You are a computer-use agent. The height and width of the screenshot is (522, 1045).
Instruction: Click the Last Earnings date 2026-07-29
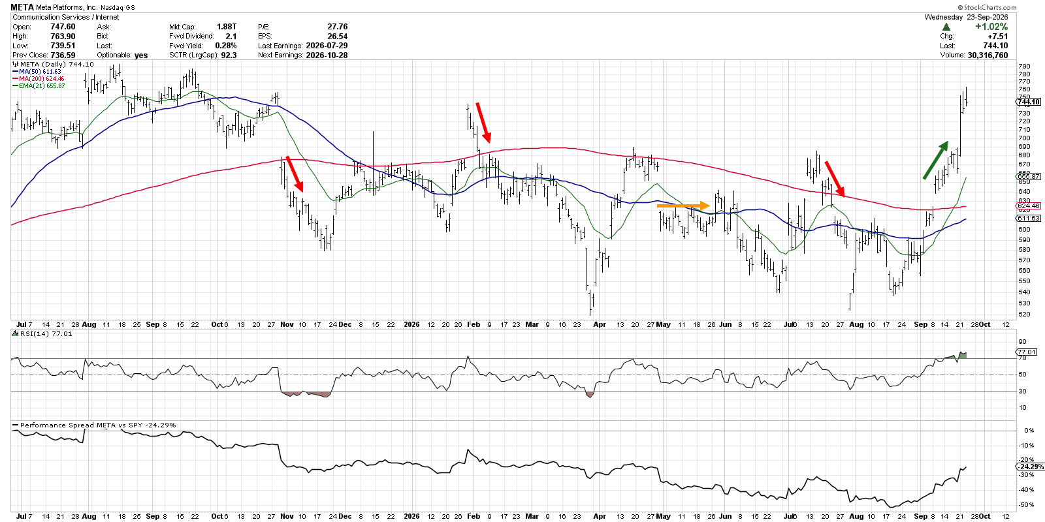tap(327, 46)
